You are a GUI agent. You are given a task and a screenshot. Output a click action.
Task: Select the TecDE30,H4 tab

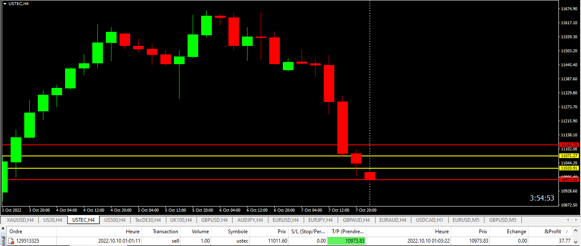click(148, 220)
